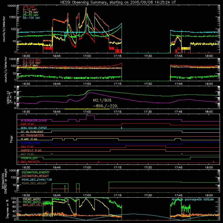Click the "ATTENUATOR_STATE" flag label
Viewport: 223px width, 223px height.
[34, 121]
